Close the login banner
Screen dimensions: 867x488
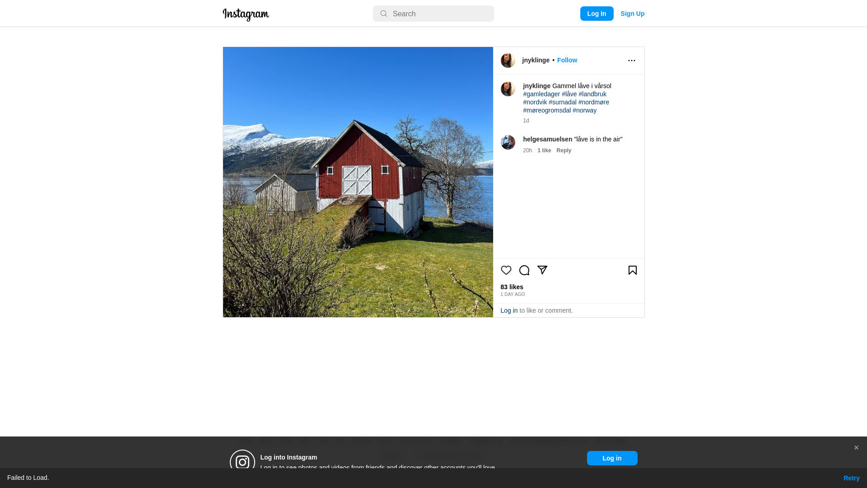click(856, 448)
